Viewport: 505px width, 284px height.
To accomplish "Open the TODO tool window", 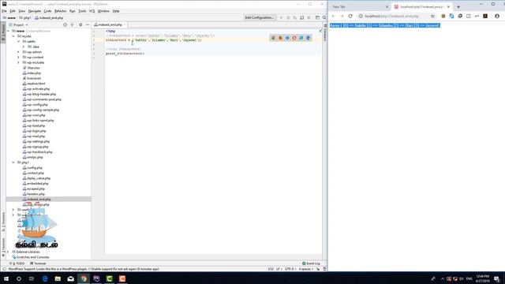I will [18, 263].
